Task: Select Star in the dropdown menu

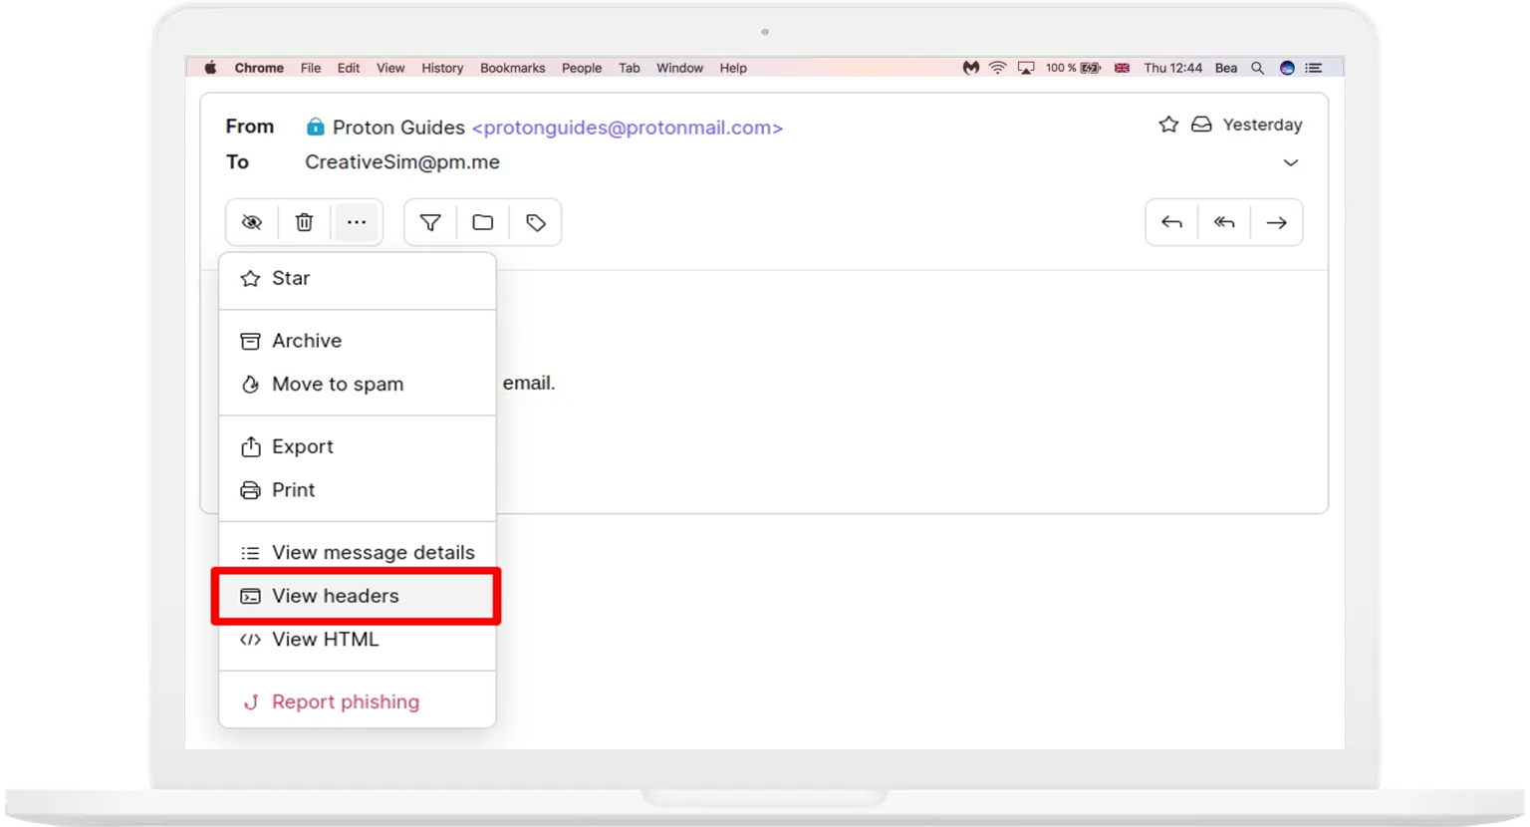Action: pos(358,278)
